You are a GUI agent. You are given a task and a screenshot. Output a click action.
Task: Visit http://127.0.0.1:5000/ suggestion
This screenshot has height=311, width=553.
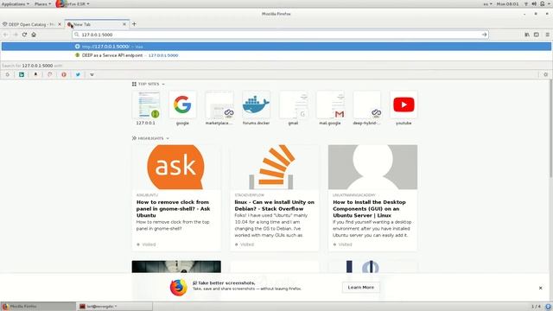(x=276, y=47)
